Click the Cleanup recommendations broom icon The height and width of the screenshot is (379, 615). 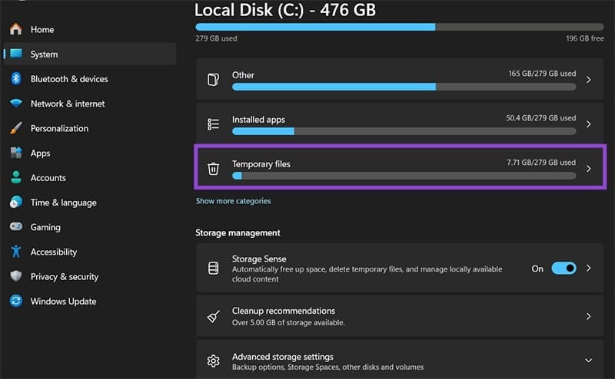click(x=214, y=316)
